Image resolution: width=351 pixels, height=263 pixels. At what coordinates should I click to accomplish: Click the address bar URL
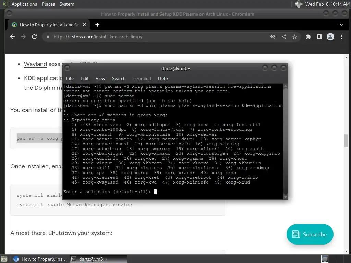98,37
